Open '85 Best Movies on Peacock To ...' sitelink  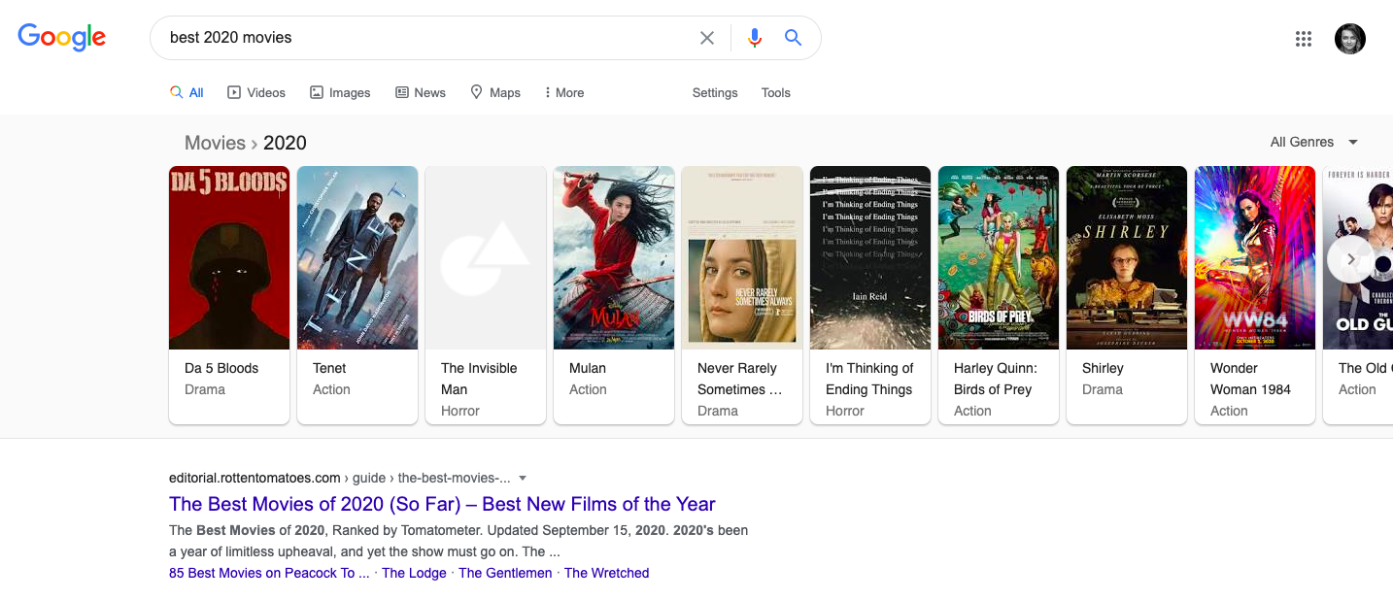[x=269, y=573]
